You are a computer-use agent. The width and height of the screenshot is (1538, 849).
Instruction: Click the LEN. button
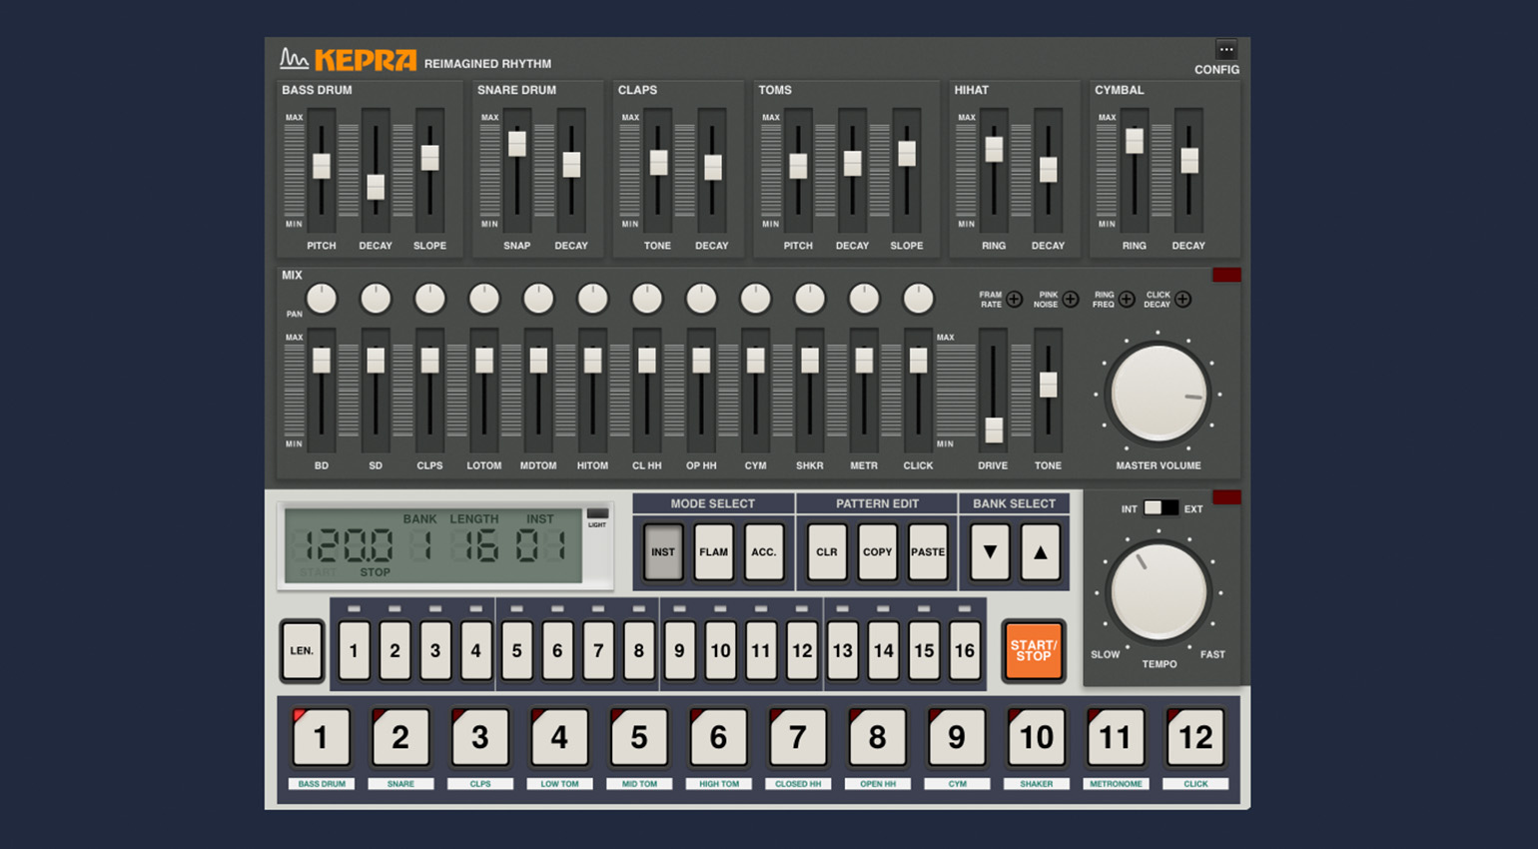302,650
